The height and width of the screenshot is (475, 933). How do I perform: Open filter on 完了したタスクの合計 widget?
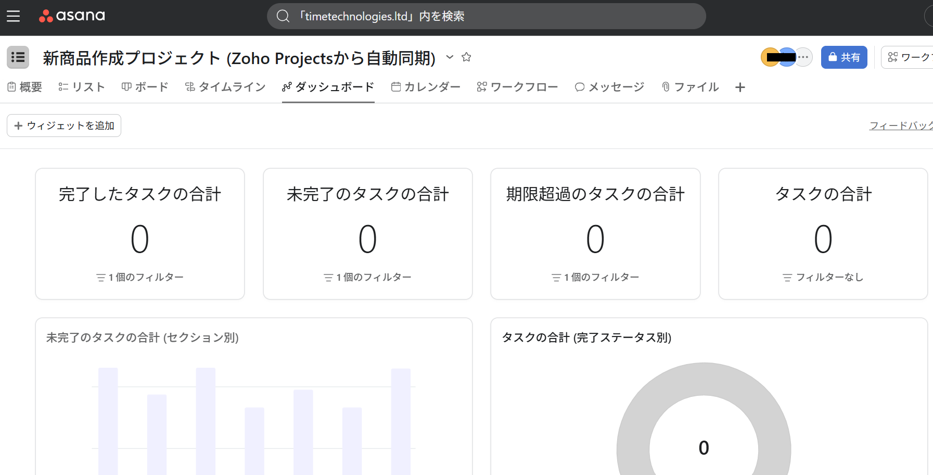coord(140,278)
